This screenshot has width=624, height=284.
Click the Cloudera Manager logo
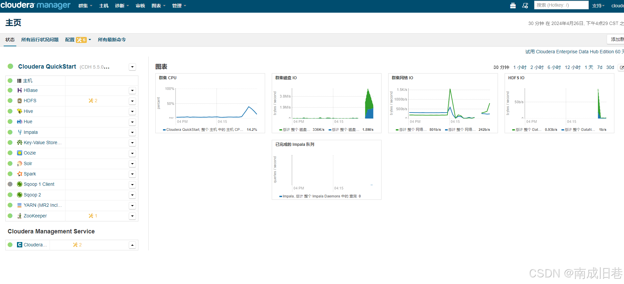(x=36, y=5)
